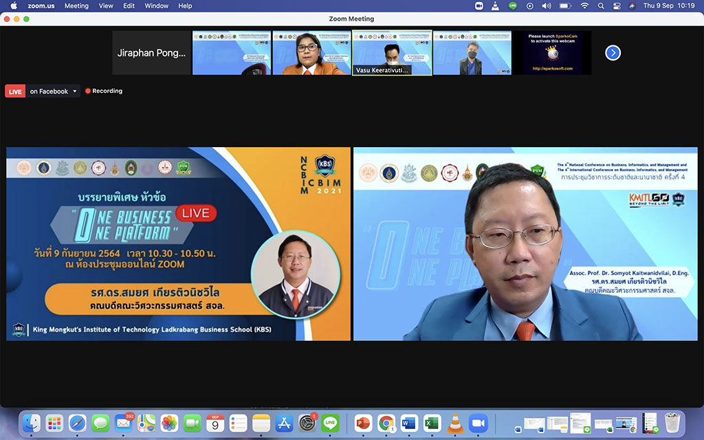The width and height of the screenshot is (704, 440).
Task: Open Photos from the Dock
Action: 169,423
